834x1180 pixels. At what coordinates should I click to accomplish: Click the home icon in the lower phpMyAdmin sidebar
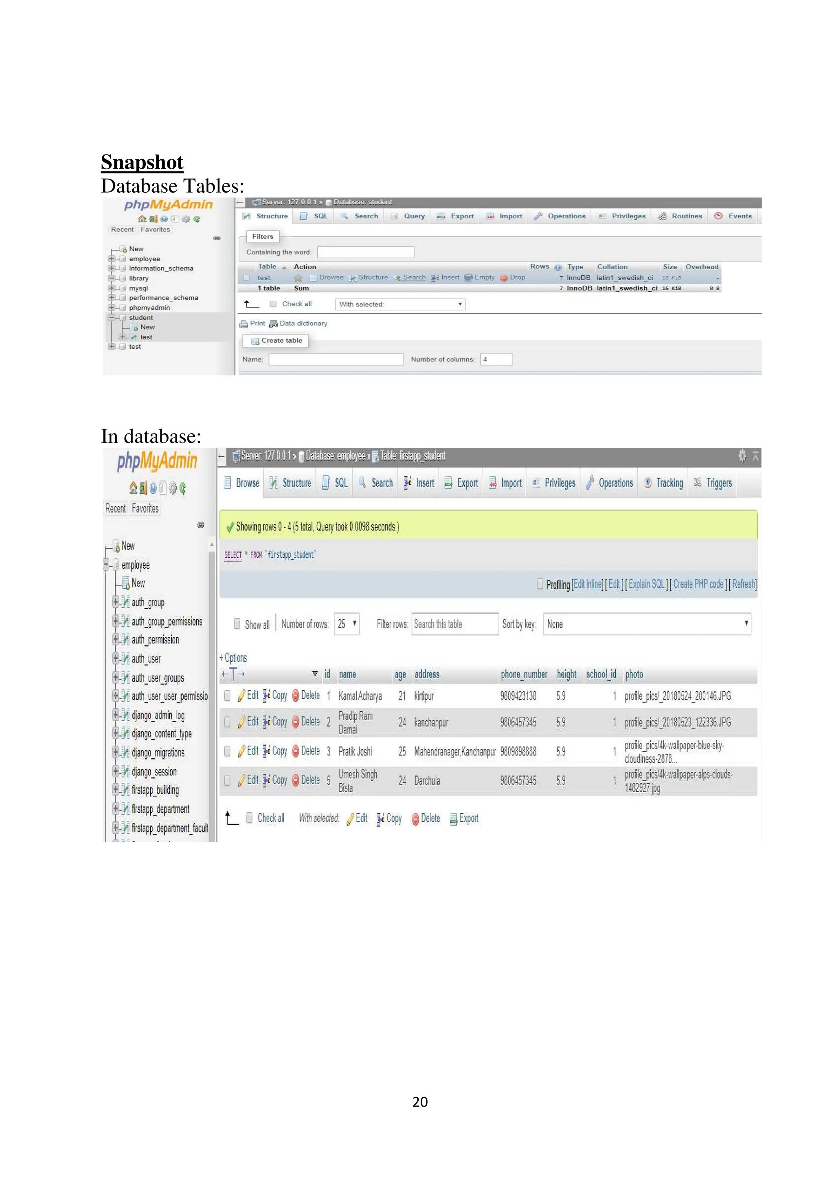[x=133, y=487]
